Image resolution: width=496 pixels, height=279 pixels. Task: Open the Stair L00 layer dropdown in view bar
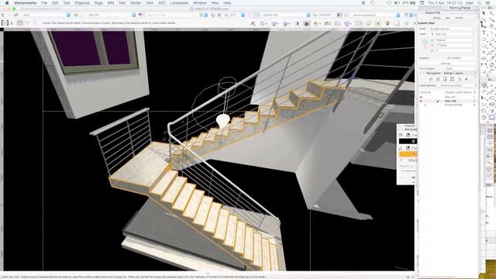click(x=112, y=15)
